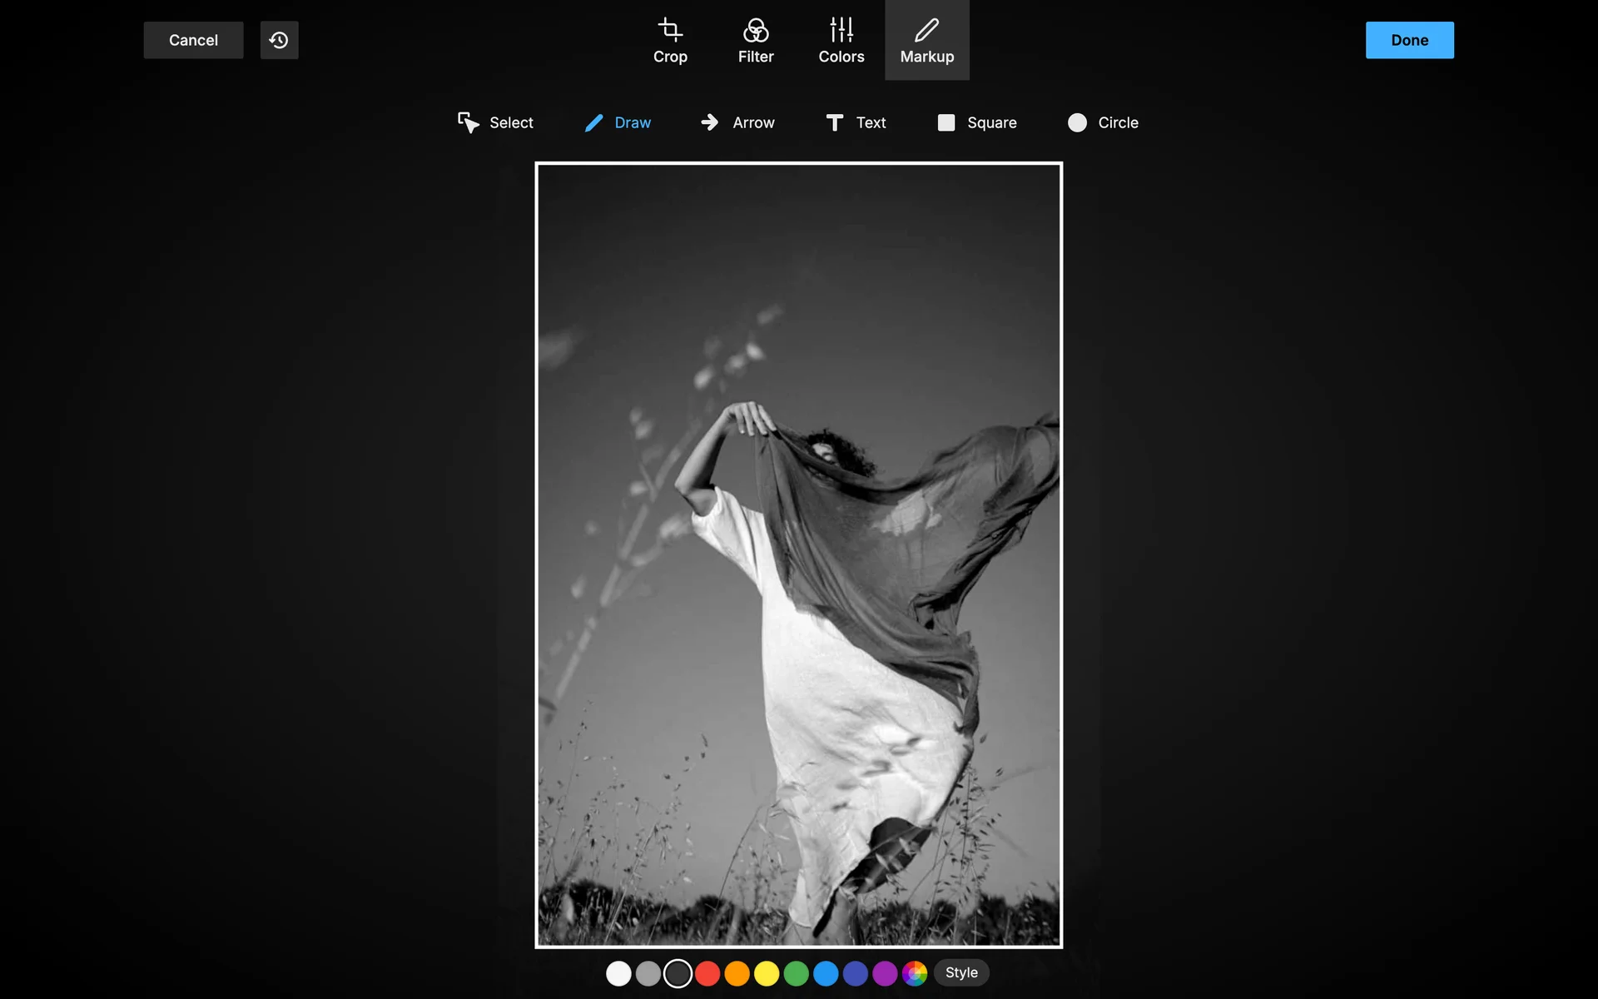Click the revert history icon

point(279,40)
